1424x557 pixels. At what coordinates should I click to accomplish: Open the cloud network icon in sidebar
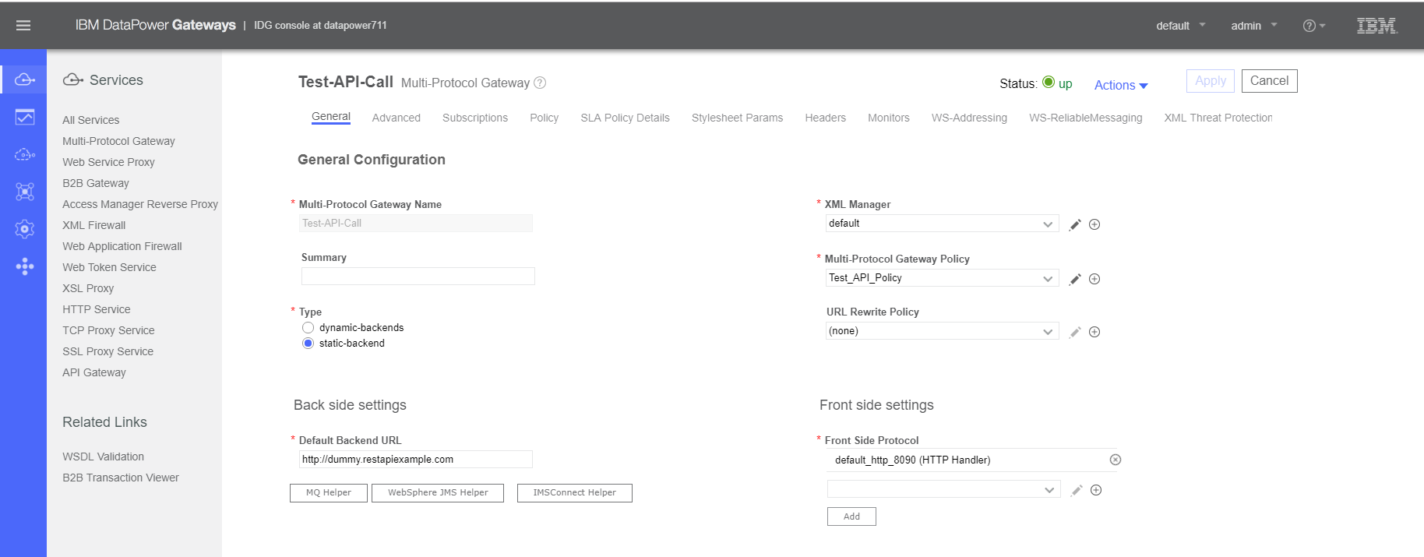tap(25, 154)
